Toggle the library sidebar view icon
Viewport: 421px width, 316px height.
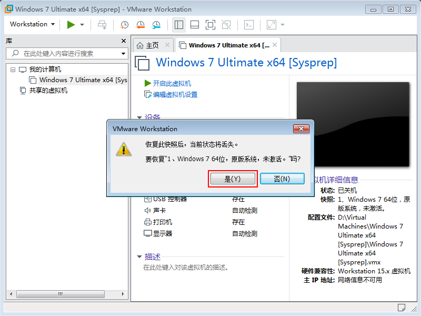[x=179, y=25]
